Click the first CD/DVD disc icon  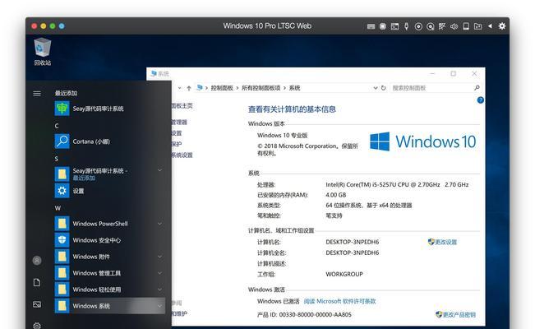(418, 26)
